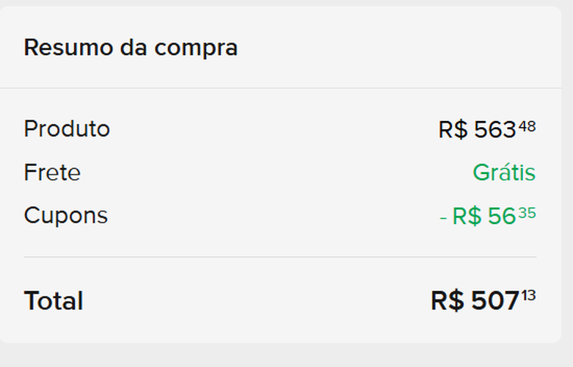Open the "Cupons" row label

point(65,216)
